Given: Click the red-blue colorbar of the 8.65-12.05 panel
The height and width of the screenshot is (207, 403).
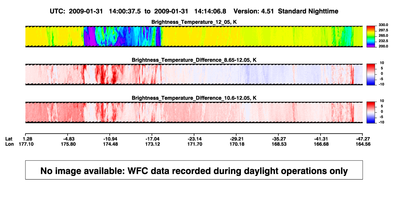Looking at the screenshot, I should click(x=371, y=74).
